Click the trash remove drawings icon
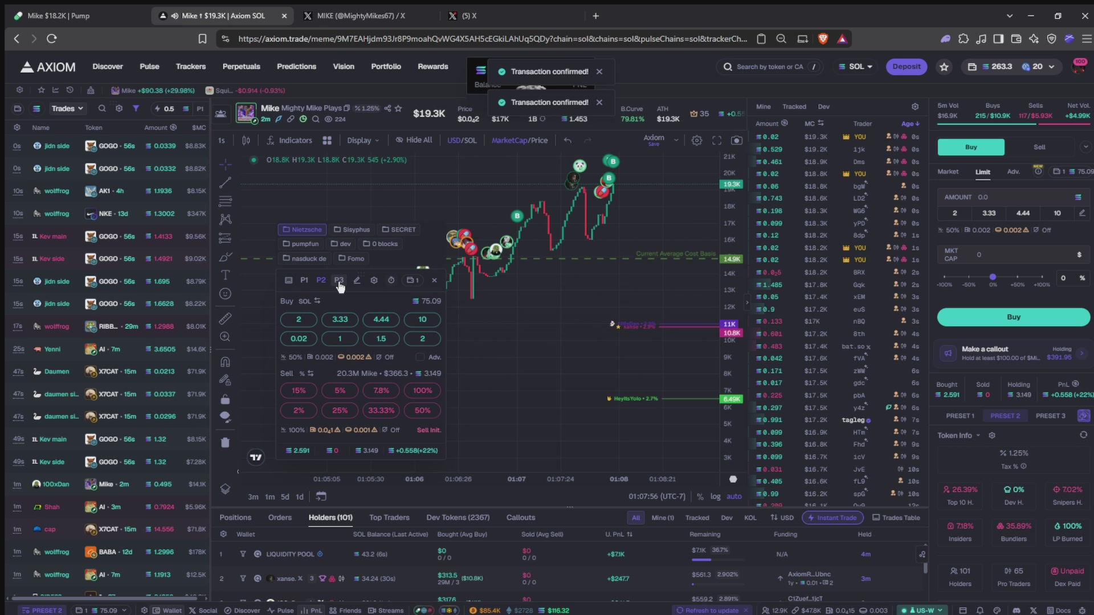The width and height of the screenshot is (1094, 615). tap(226, 442)
